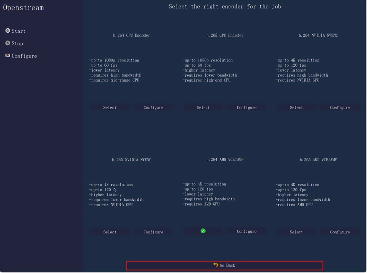Viewport: 367px width, 273px height.
Task: Open Configure for h.265 CPU Encoder
Action: [247, 107]
